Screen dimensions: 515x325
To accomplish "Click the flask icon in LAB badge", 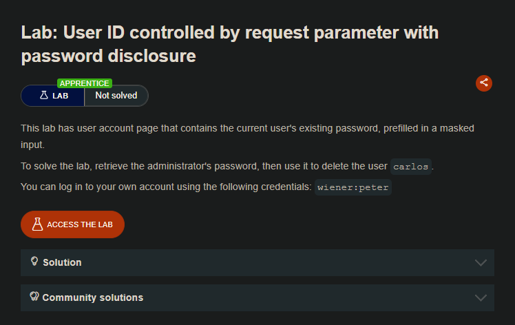I will tap(43, 96).
